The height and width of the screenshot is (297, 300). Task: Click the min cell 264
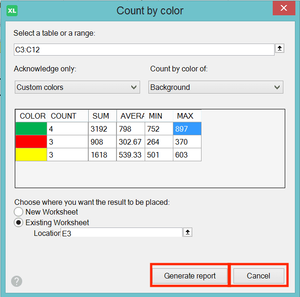[x=159, y=141]
